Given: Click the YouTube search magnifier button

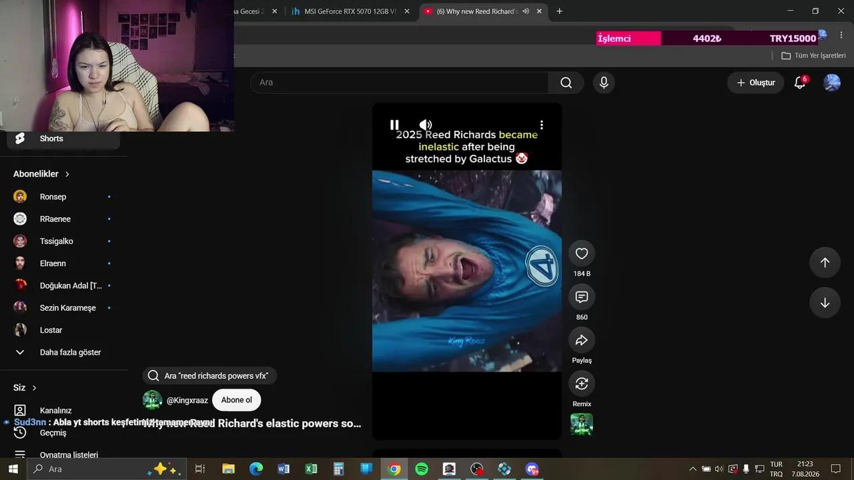Looking at the screenshot, I should 566,83.
